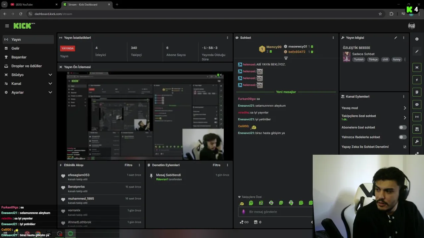This screenshot has width=424, height=238.
Task: Insert the yellow smiley emote
Action: coord(241,203)
